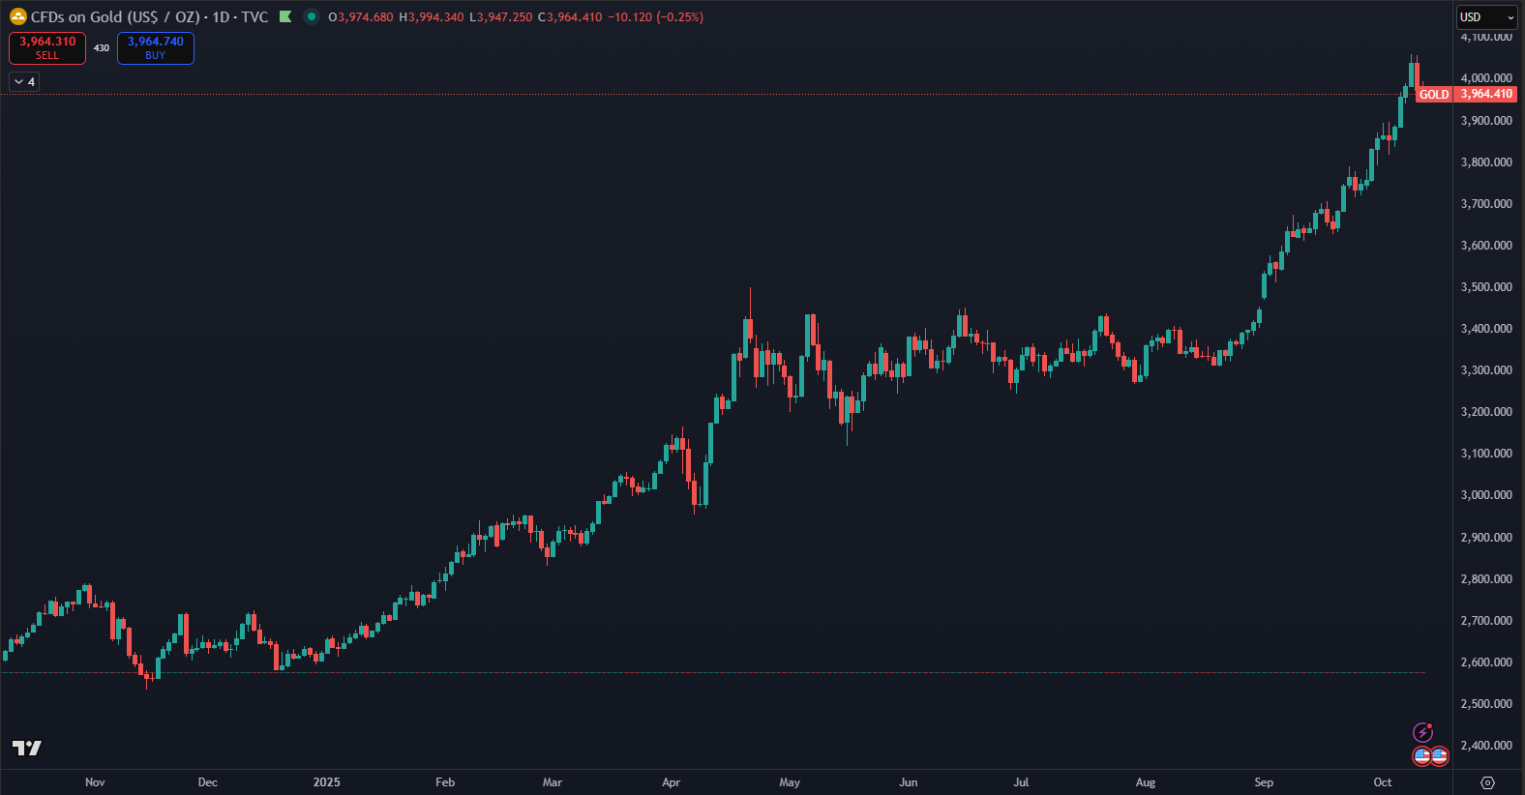Open the USD currency dropdown
The image size is (1525, 795).
[1486, 17]
